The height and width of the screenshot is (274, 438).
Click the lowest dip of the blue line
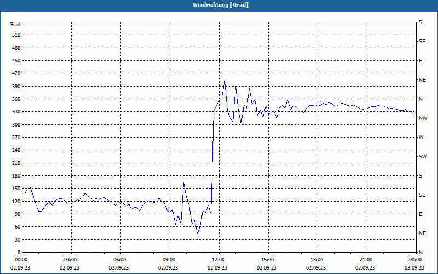(198, 233)
